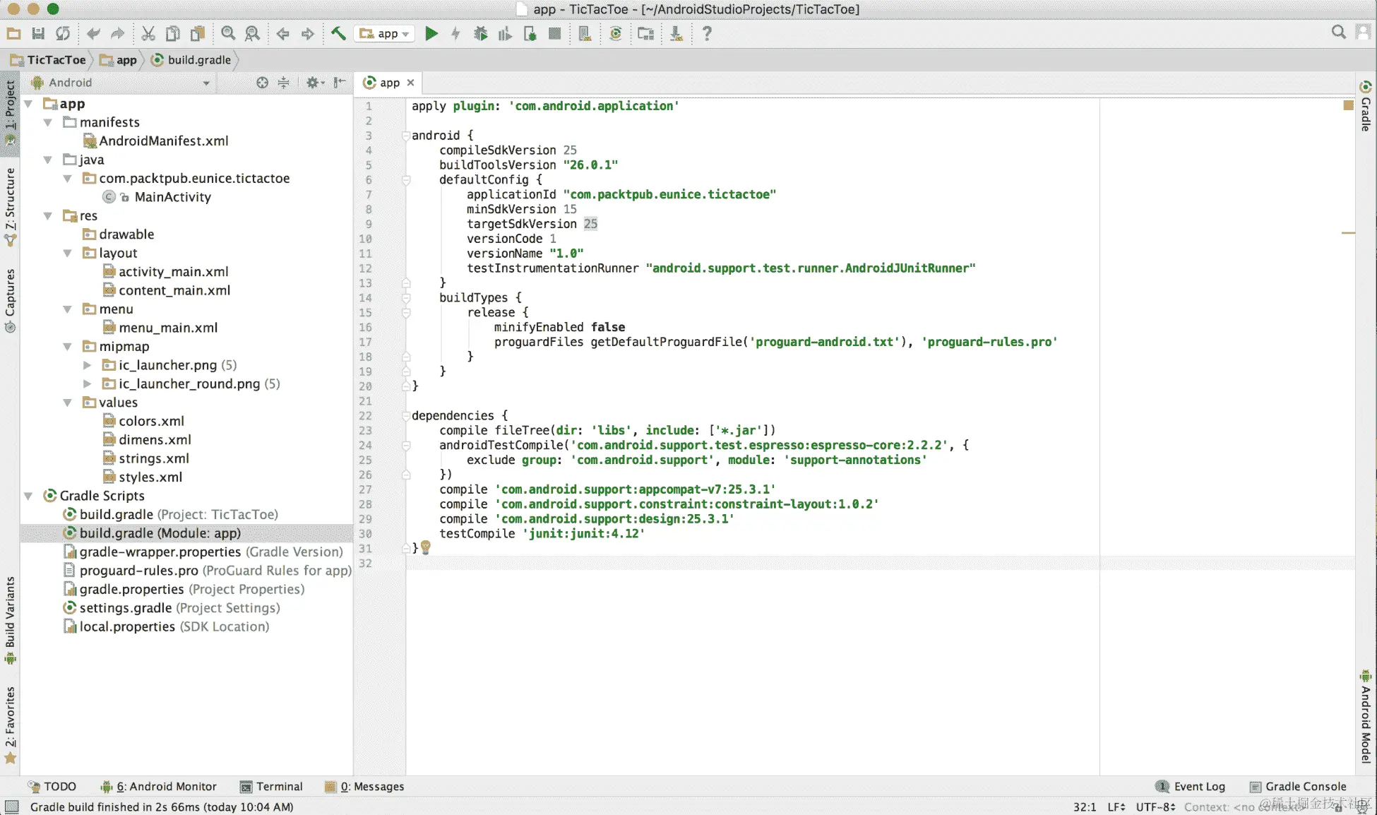Toggle the Build Variants side panel

click(10, 614)
